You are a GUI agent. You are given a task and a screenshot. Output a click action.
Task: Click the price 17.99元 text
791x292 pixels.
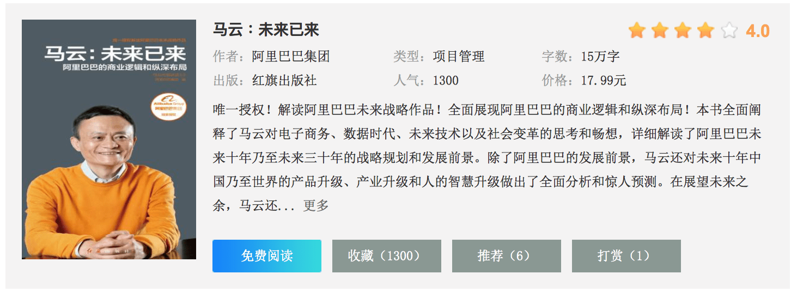(604, 81)
